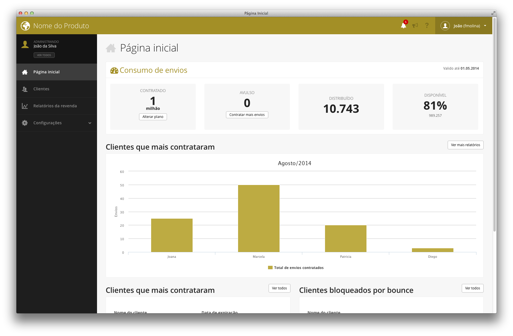Open the João (fmolina) user dropdown

tap(464, 26)
